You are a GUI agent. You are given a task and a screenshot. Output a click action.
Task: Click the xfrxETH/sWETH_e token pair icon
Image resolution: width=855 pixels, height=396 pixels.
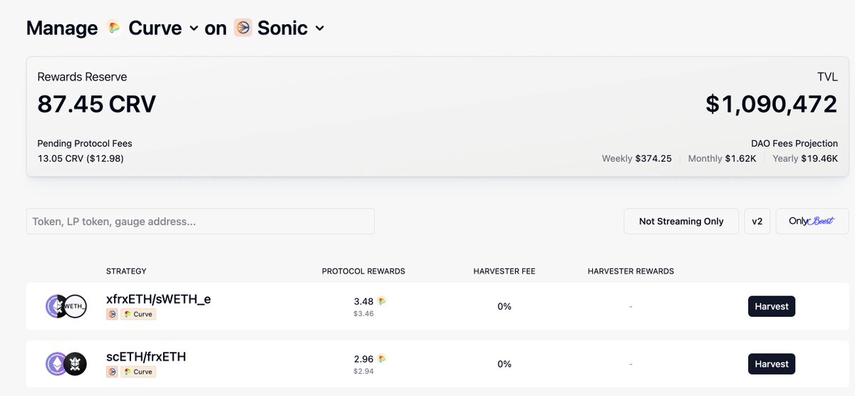(66, 306)
